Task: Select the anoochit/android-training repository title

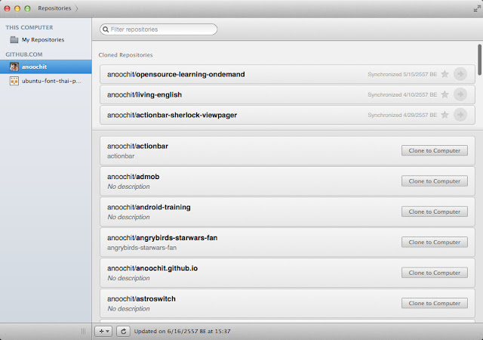Action: pyautogui.click(x=149, y=207)
